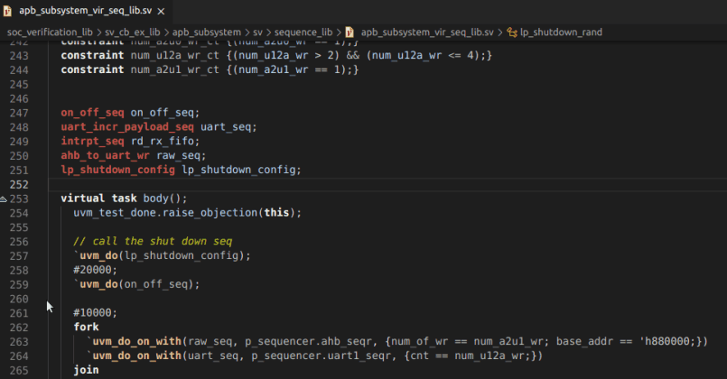Collapse the fold arrow at line 253

tap(5, 199)
